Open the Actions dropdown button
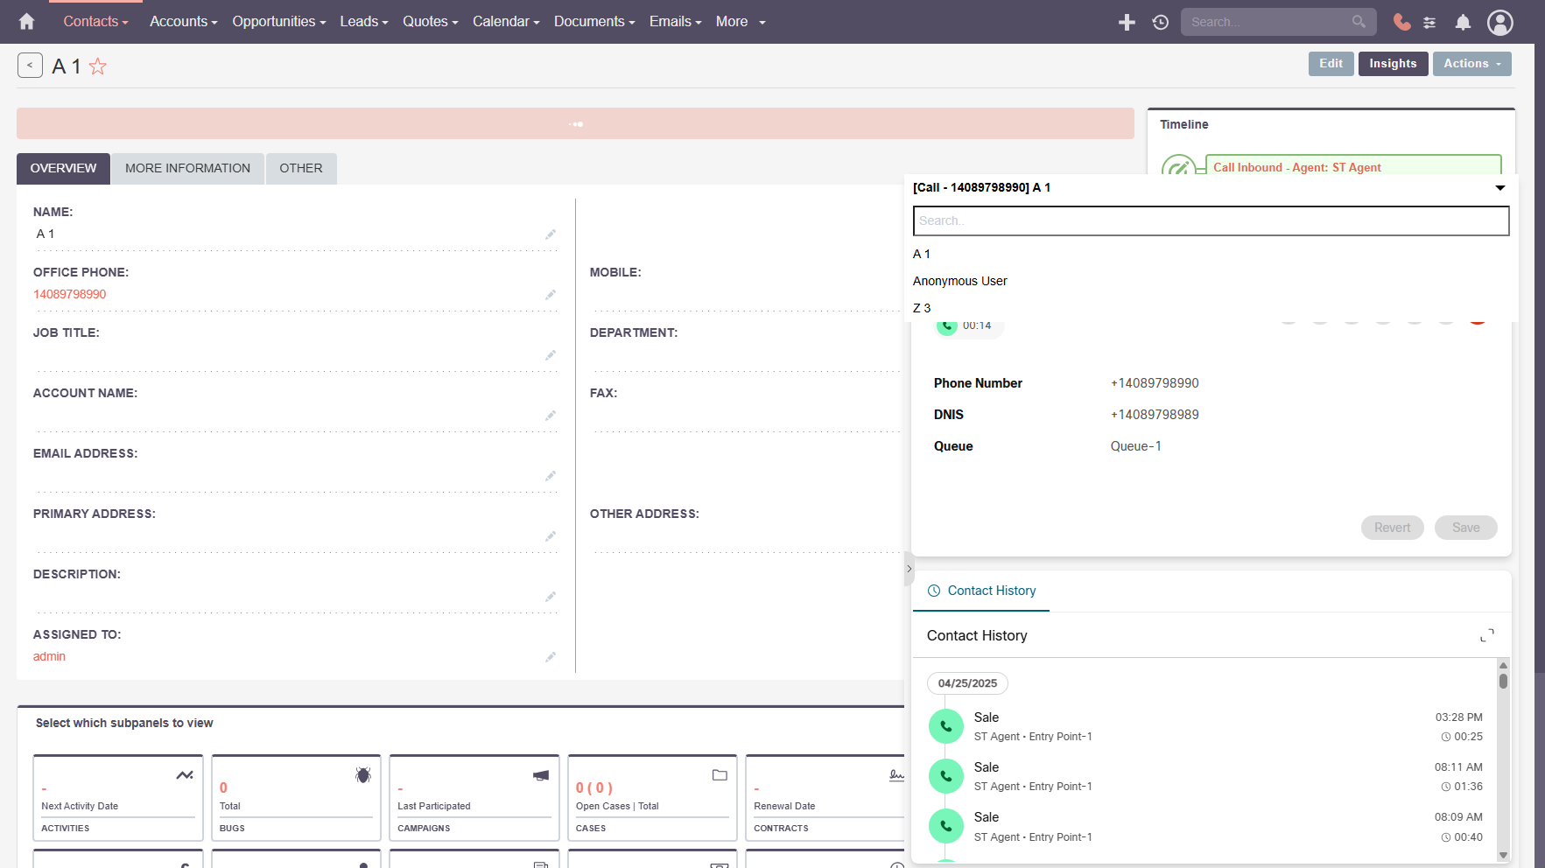 click(x=1471, y=64)
